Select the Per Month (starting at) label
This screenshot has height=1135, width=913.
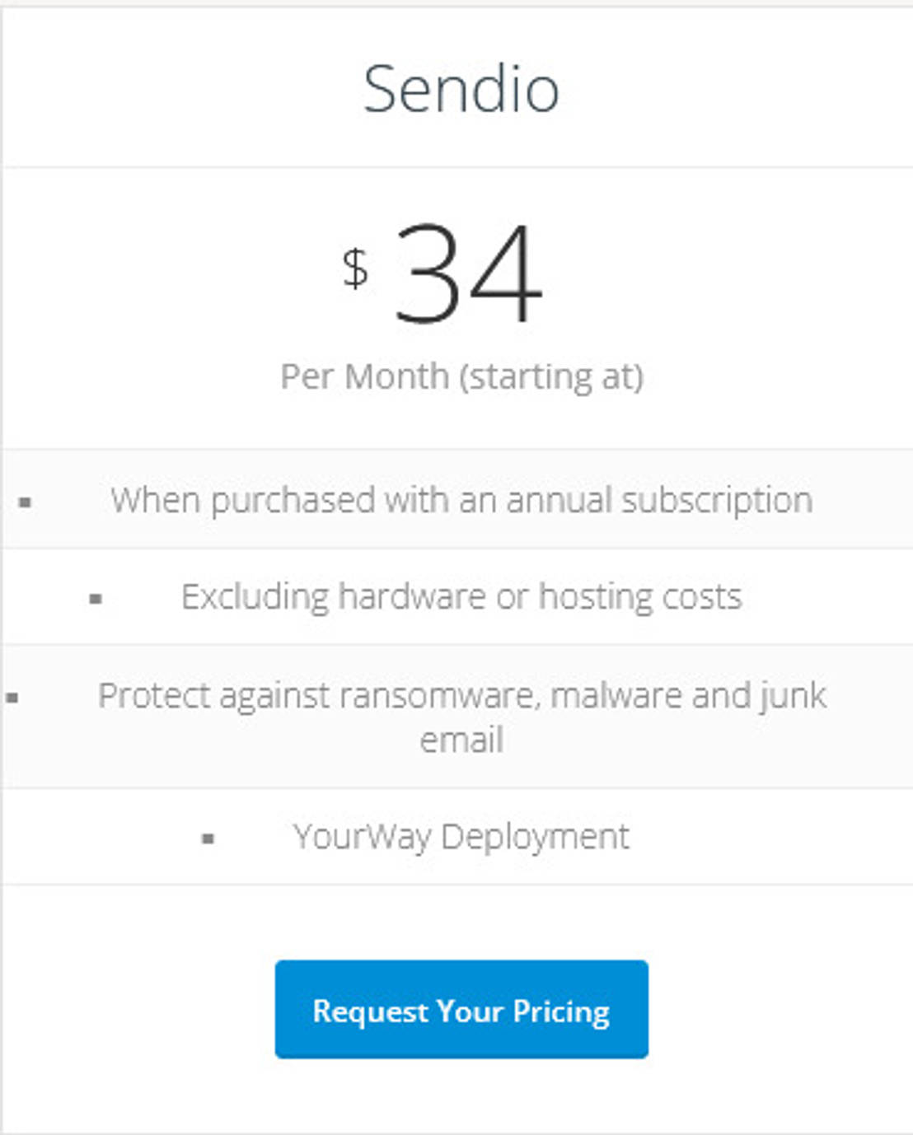click(461, 376)
